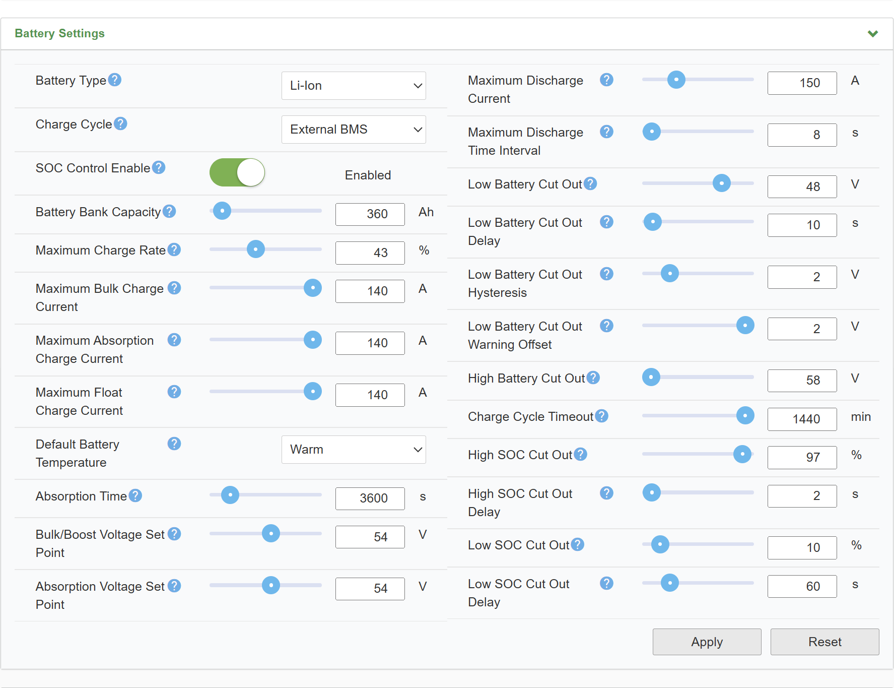Click the Battery Bank Capacity value field

(x=370, y=214)
